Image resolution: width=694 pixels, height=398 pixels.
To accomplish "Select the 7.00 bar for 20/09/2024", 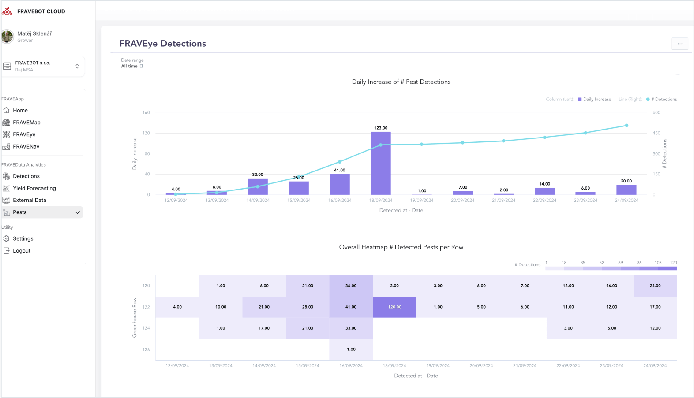I will 463,193.
